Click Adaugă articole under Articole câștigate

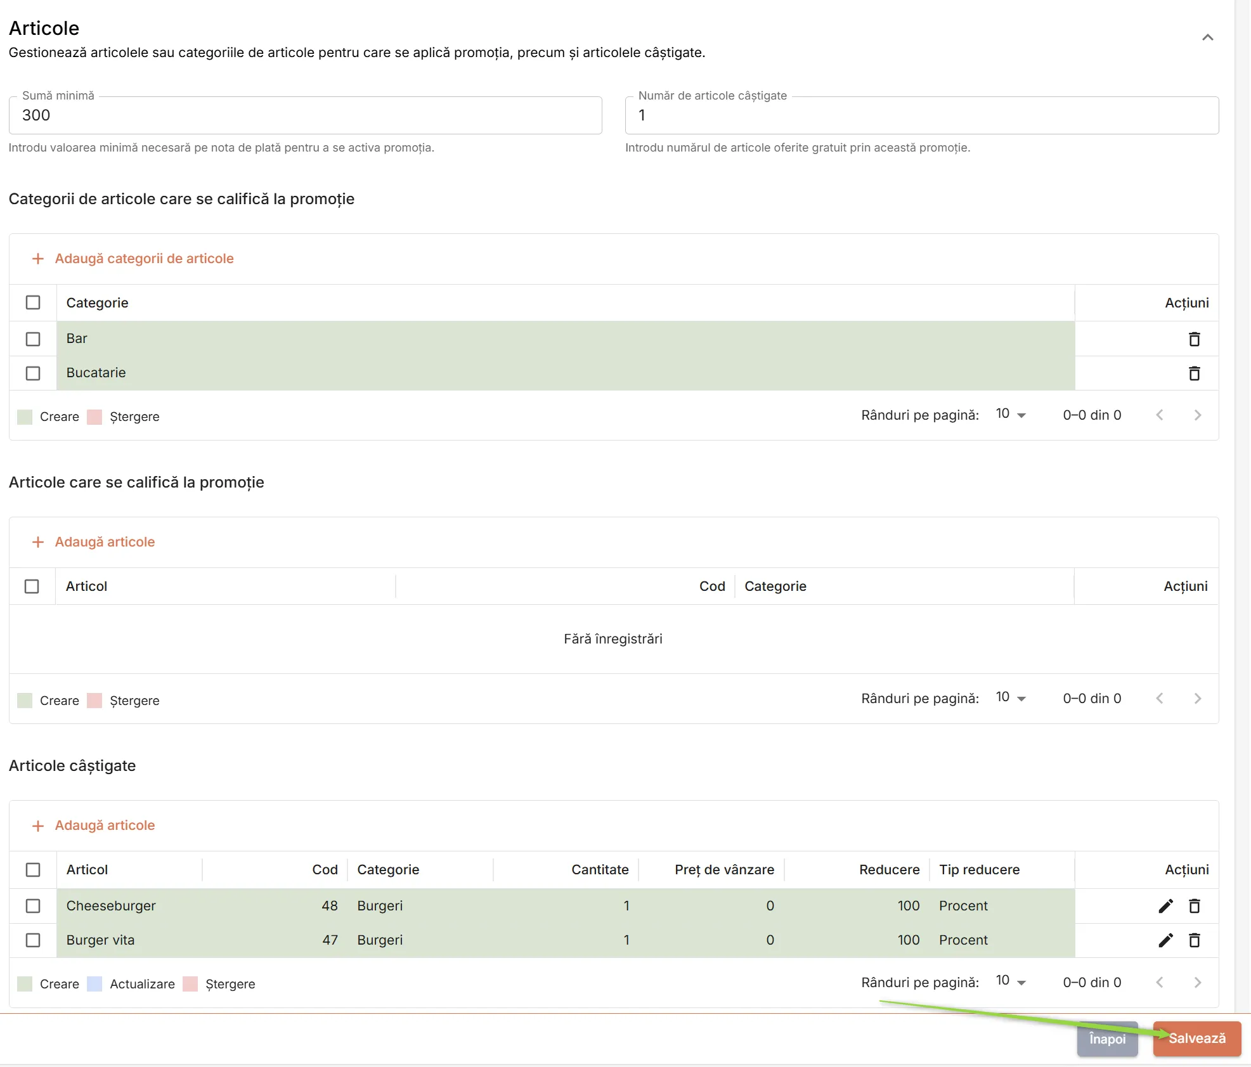(x=105, y=825)
